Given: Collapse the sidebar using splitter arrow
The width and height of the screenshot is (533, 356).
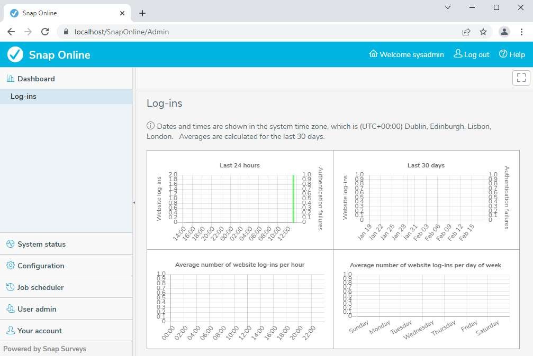Looking at the screenshot, I should coord(134,202).
